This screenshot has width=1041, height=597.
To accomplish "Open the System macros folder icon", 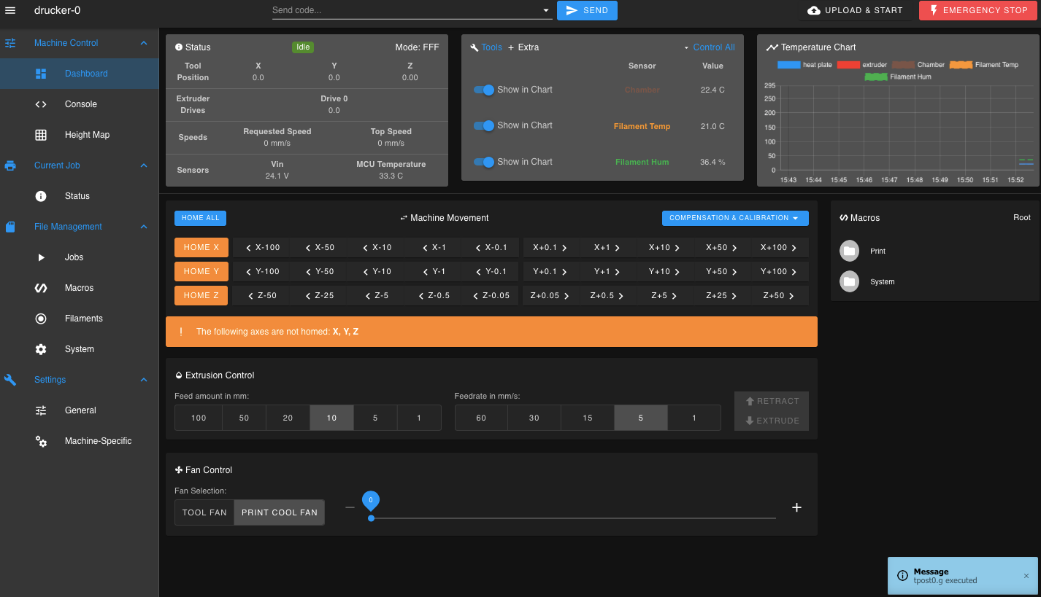I will point(849,281).
